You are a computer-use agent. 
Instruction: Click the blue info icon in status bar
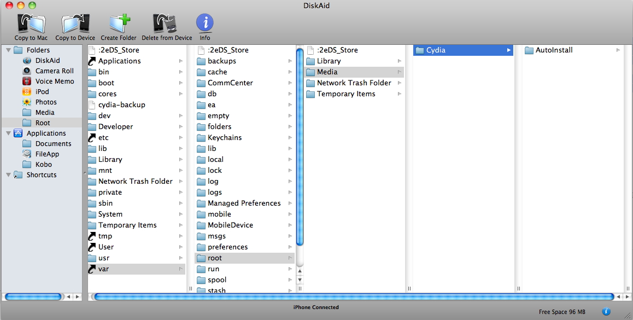click(606, 311)
